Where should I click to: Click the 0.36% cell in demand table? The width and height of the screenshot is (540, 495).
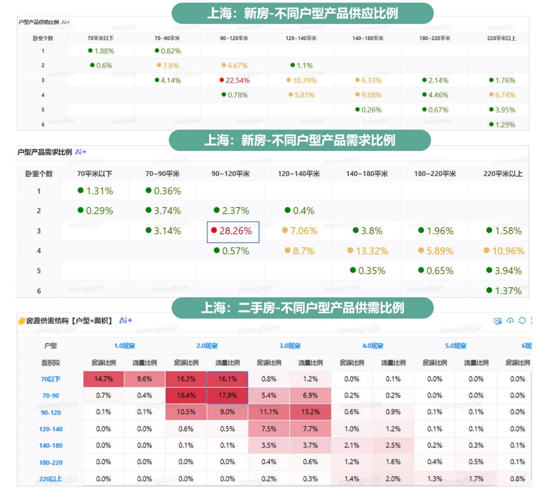[163, 191]
